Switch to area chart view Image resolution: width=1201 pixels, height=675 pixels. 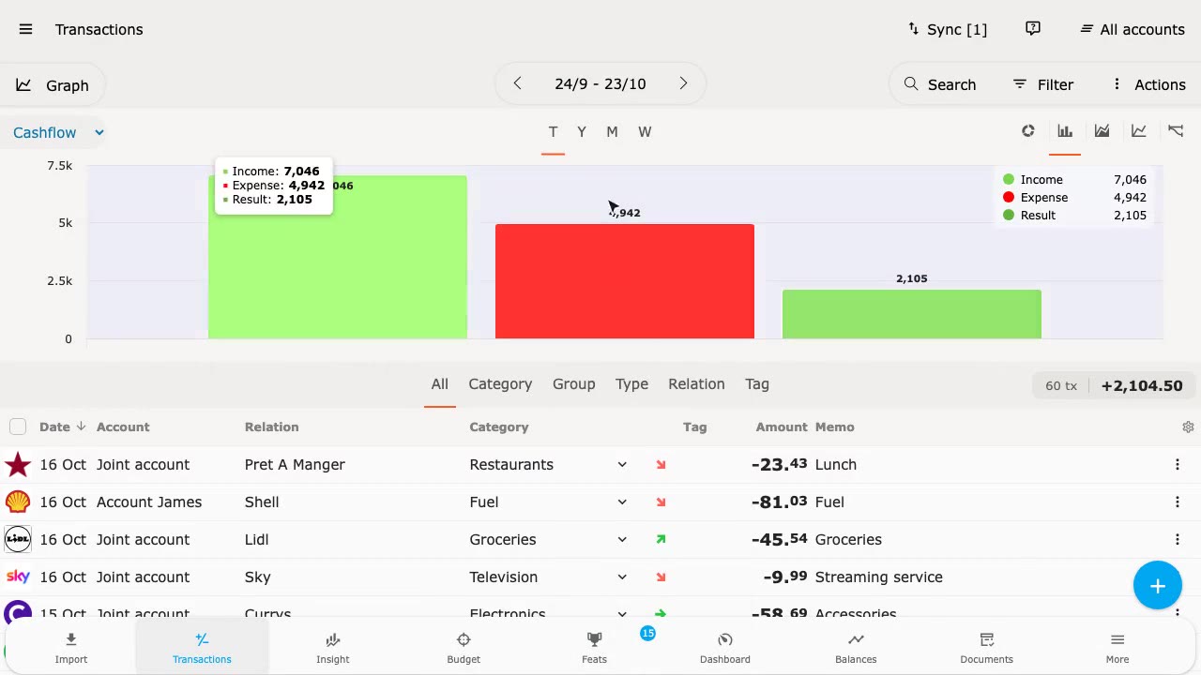(1102, 131)
